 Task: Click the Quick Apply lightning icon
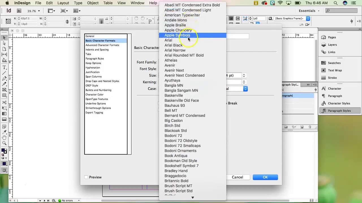coord(352,21)
